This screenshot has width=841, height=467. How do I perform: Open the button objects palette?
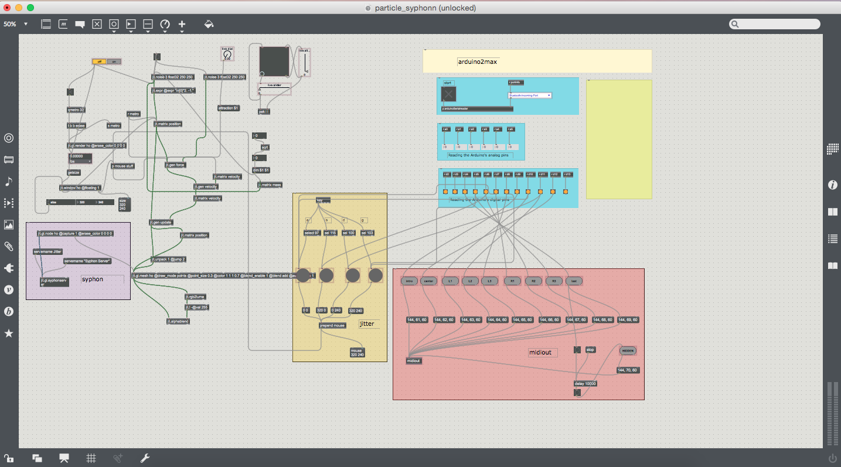point(114,24)
